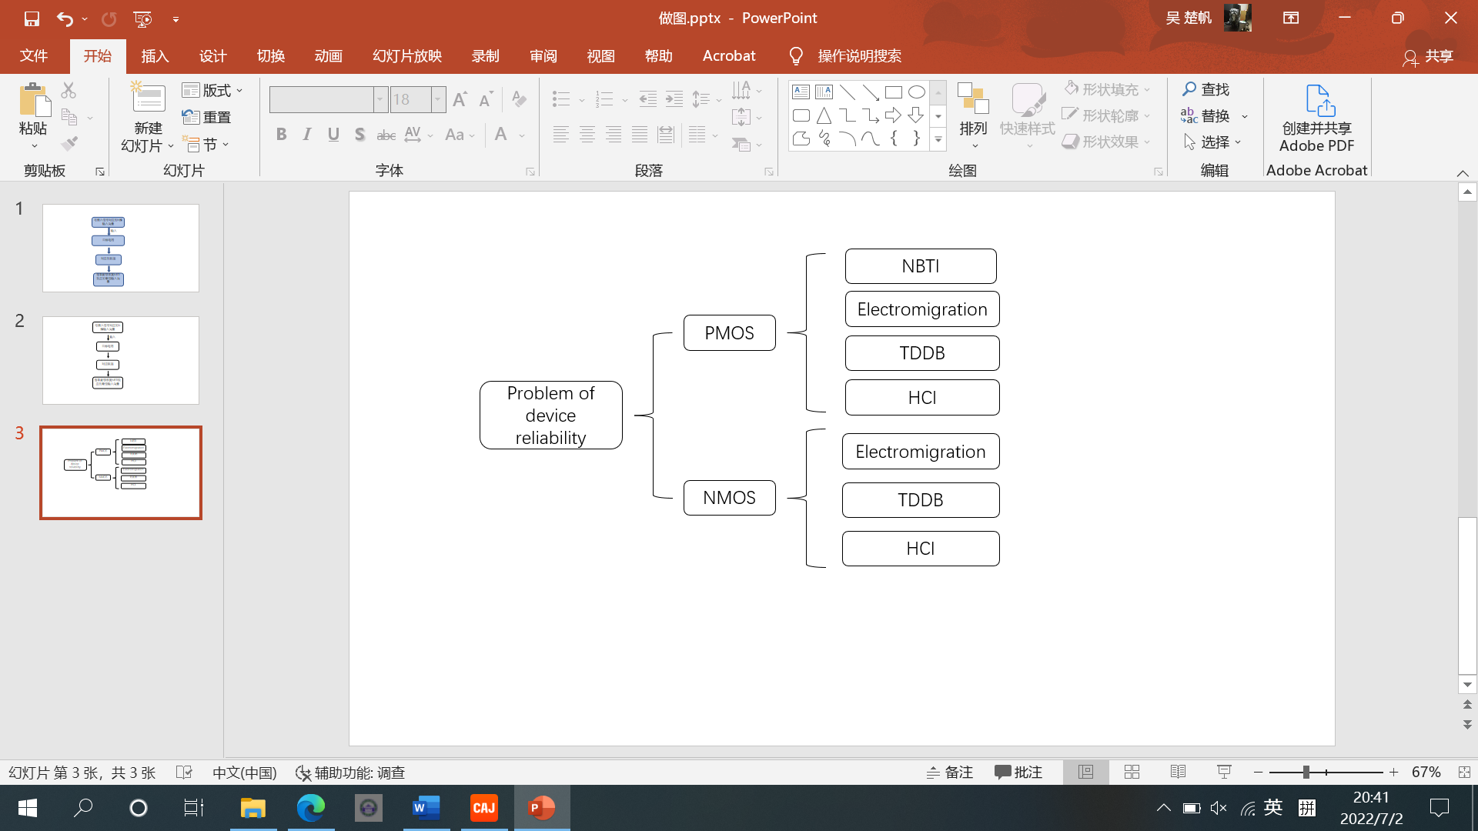Image resolution: width=1478 pixels, height=831 pixels.
Task: Click the Save icon in title bar
Action: [x=32, y=18]
